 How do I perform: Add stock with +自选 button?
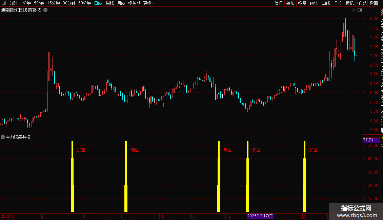tap(362, 3)
